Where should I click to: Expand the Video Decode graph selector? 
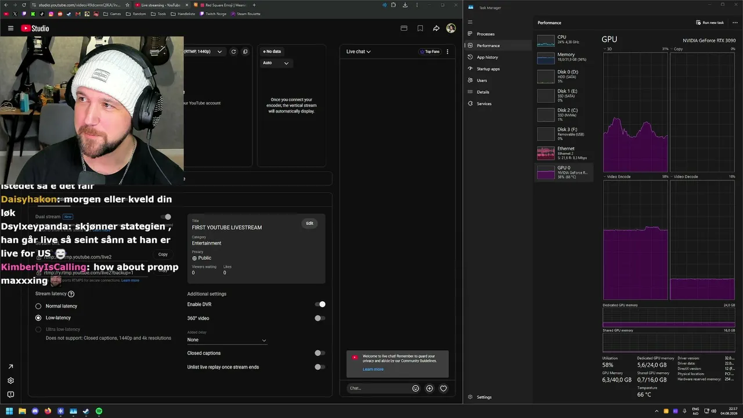point(685,176)
